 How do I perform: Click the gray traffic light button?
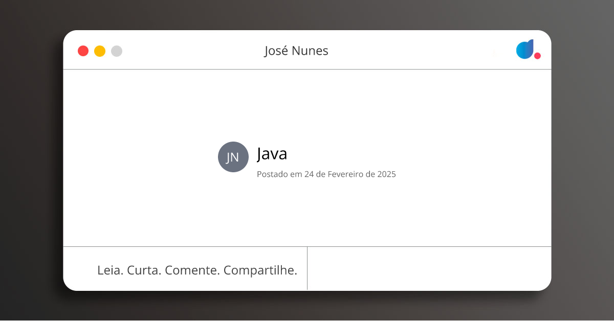click(117, 51)
